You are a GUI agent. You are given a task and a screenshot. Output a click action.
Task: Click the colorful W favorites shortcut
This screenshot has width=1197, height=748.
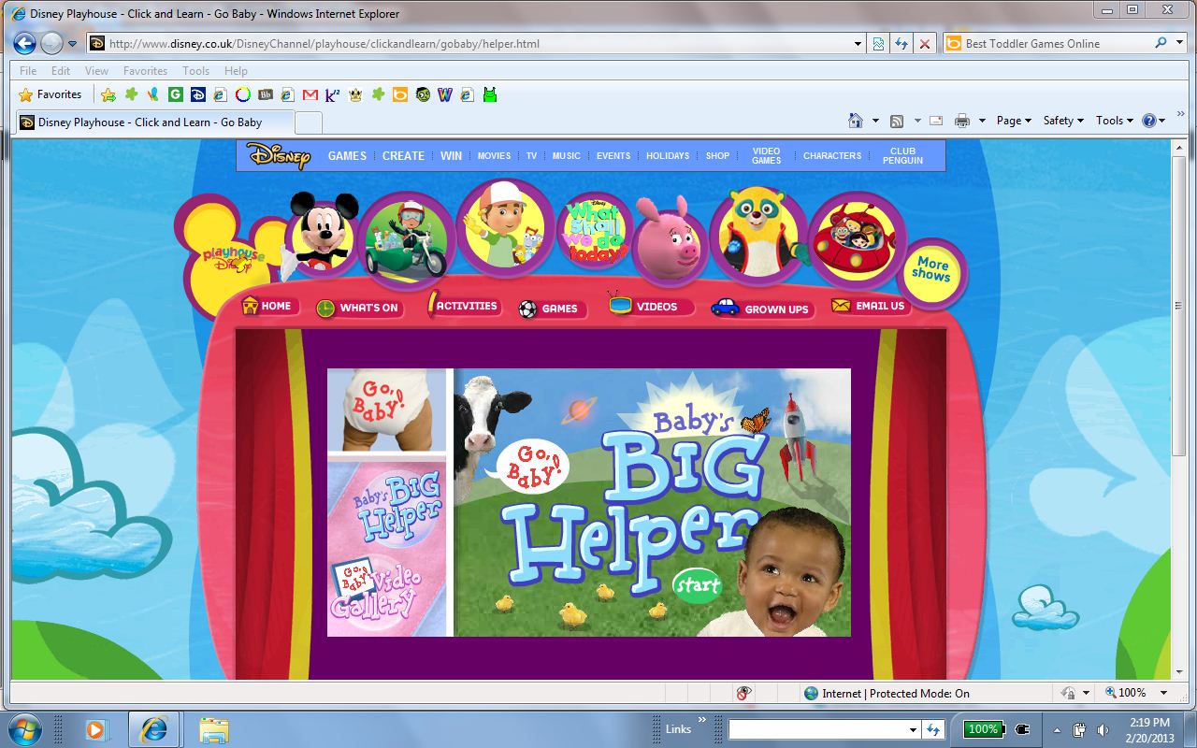pos(445,94)
